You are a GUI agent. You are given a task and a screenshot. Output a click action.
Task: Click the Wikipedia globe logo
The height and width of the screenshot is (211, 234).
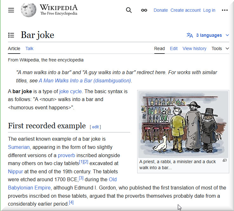click(x=28, y=10)
